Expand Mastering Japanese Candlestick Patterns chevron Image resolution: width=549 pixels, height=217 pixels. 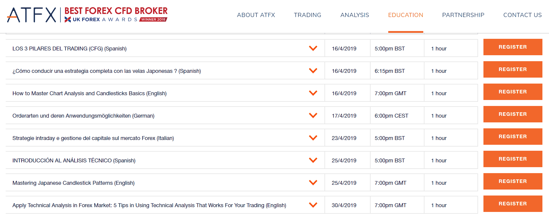pos(313,183)
